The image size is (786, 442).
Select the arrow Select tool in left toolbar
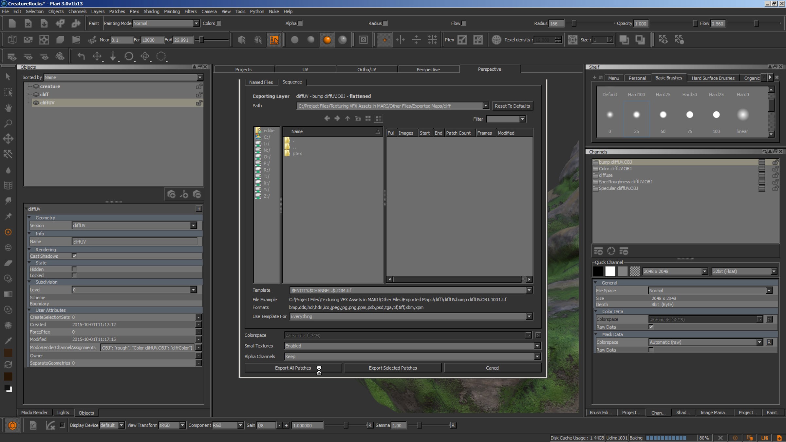pos(8,77)
